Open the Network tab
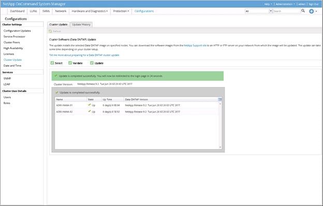Screen dimensions: 323x206 [61, 11]
